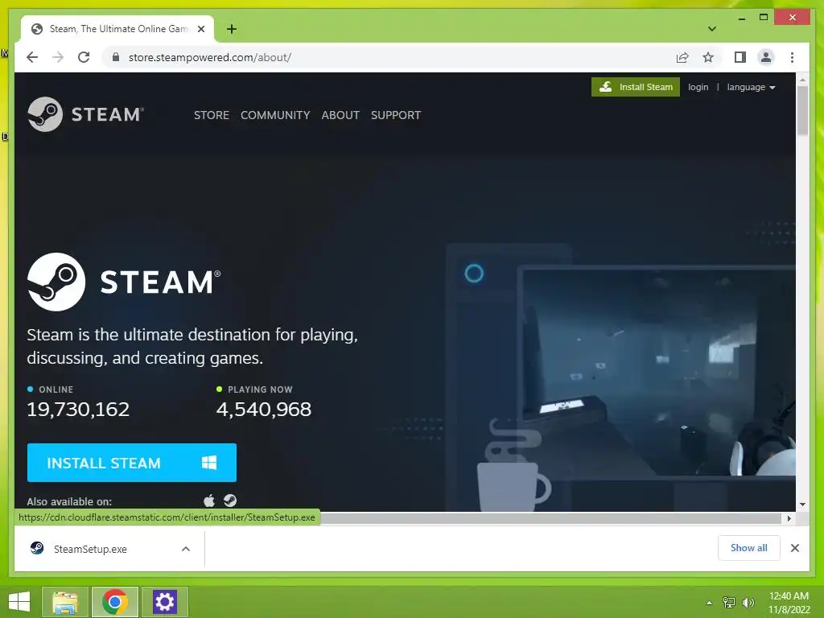Viewport: 824px width, 618px height.
Task: Choose the Apple macOS download icon
Action: [209, 501]
